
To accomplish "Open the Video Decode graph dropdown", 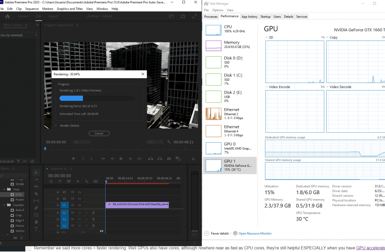I will pos(327,87).
